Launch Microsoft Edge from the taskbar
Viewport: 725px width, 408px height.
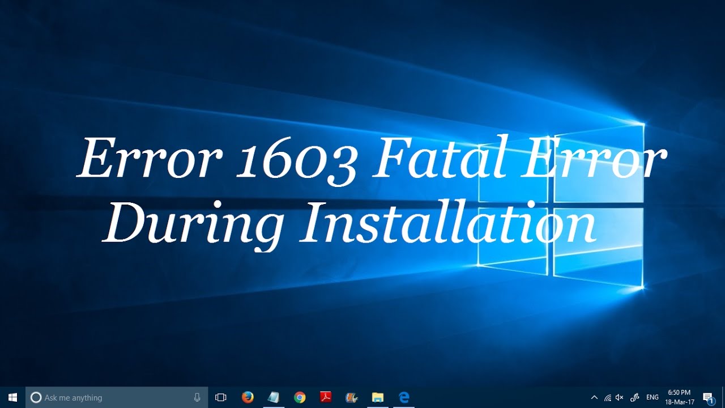pyautogui.click(x=404, y=397)
